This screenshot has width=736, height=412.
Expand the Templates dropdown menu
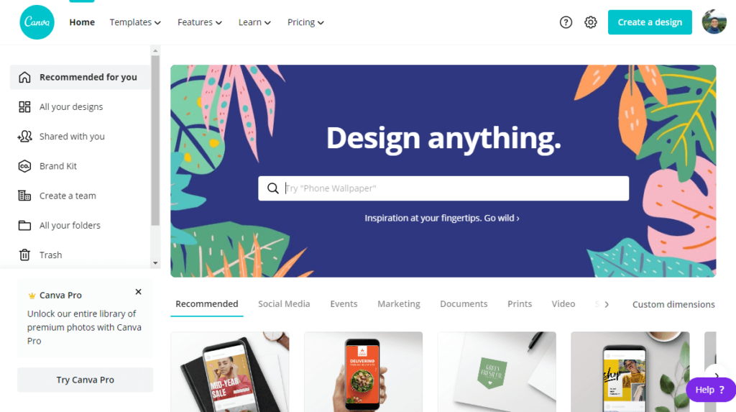click(135, 22)
